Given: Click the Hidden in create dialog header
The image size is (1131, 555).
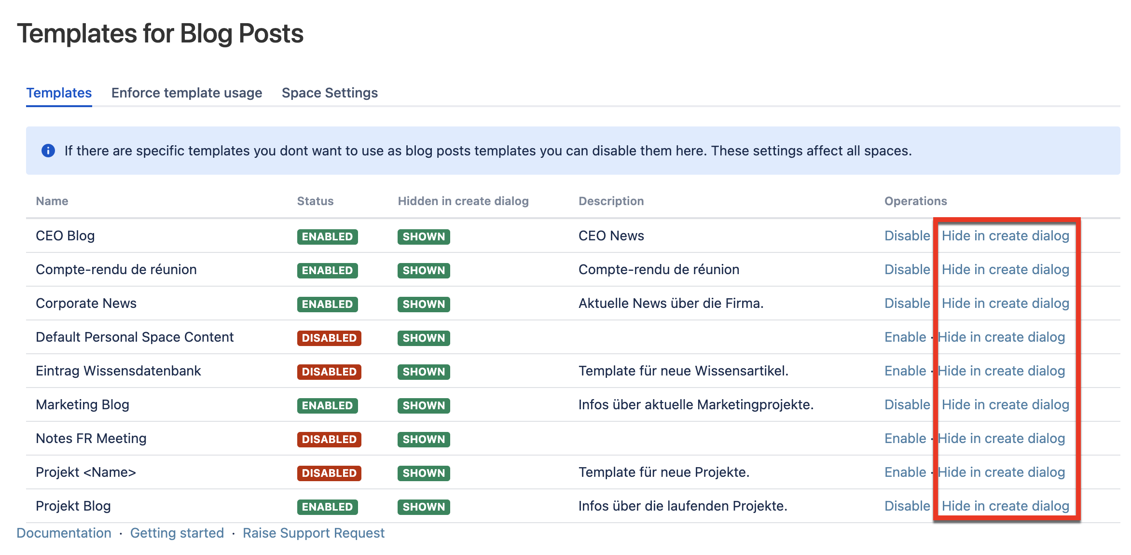Looking at the screenshot, I should (x=463, y=201).
